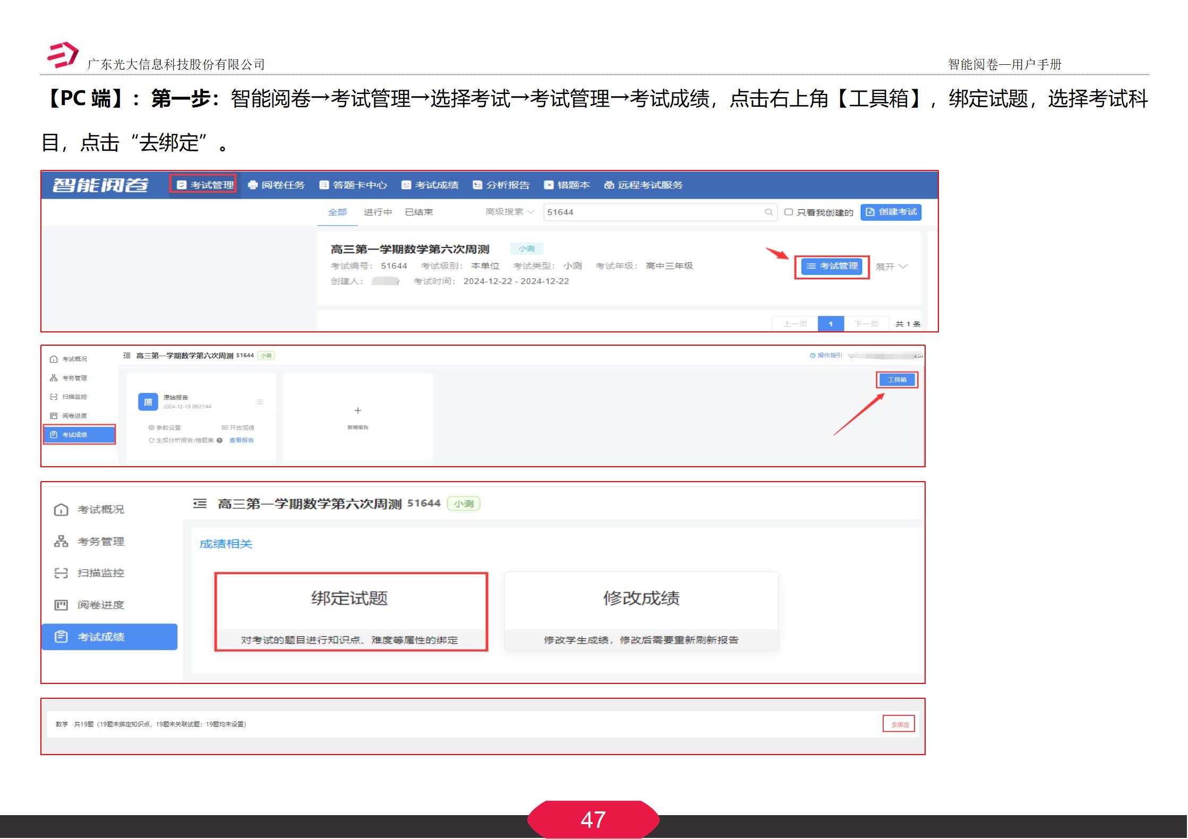Click the 去绑定 button for 数学

[900, 723]
